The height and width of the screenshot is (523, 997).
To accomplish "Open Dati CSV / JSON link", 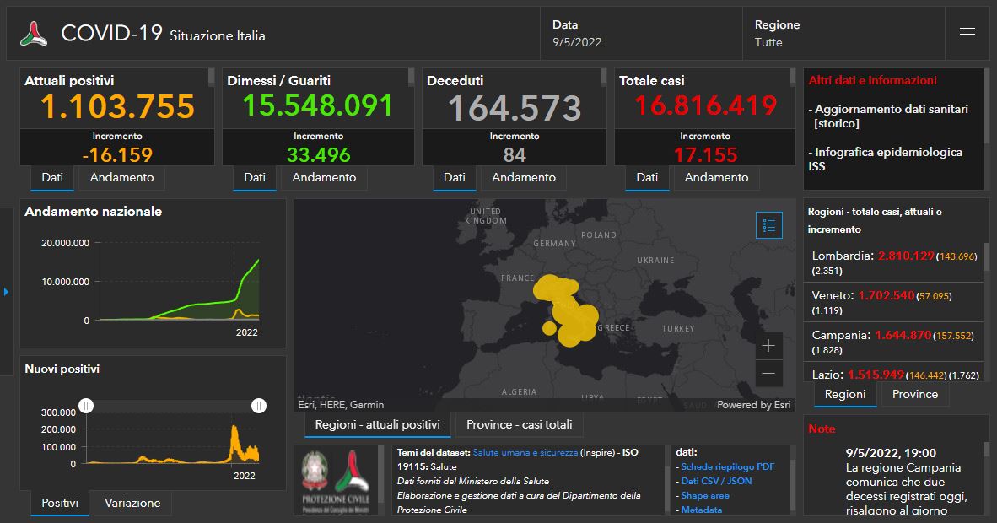I will [716, 481].
